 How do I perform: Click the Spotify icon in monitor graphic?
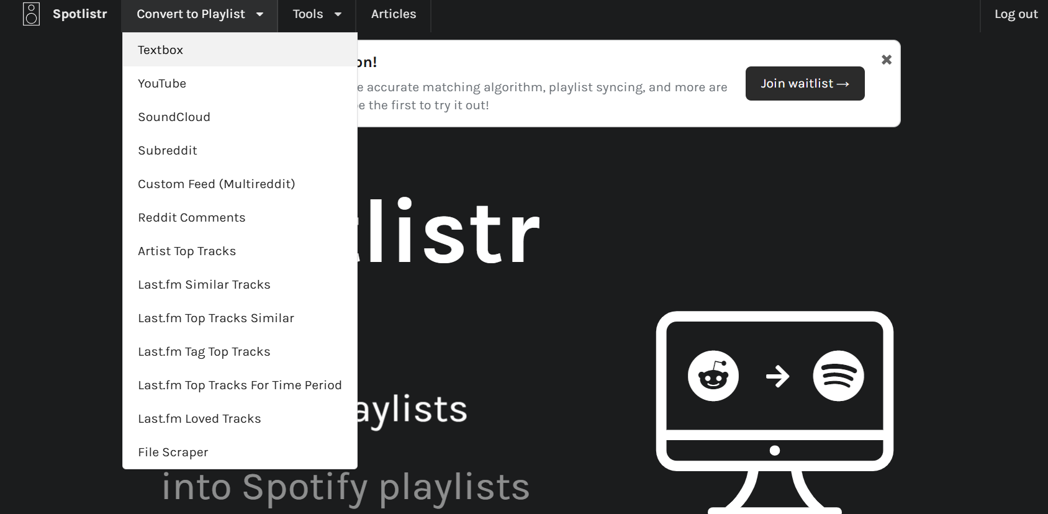(838, 376)
